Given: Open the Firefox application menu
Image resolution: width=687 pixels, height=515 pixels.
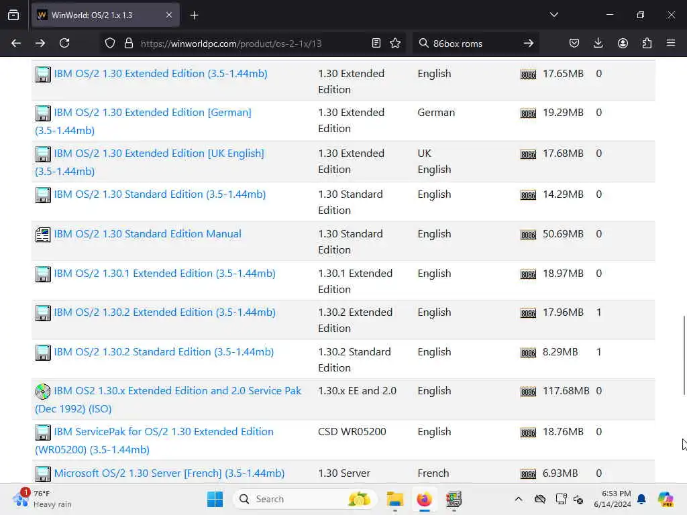Looking at the screenshot, I should [x=671, y=43].
